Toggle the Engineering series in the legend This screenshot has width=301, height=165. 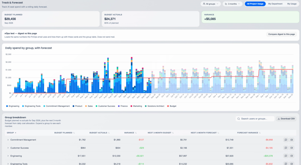click(x=13, y=106)
